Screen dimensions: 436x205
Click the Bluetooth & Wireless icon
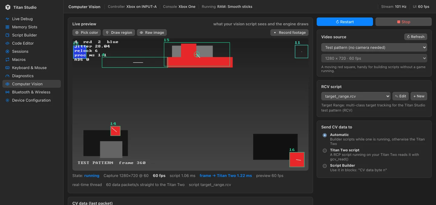pyautogui.click(x=8, y=92)
